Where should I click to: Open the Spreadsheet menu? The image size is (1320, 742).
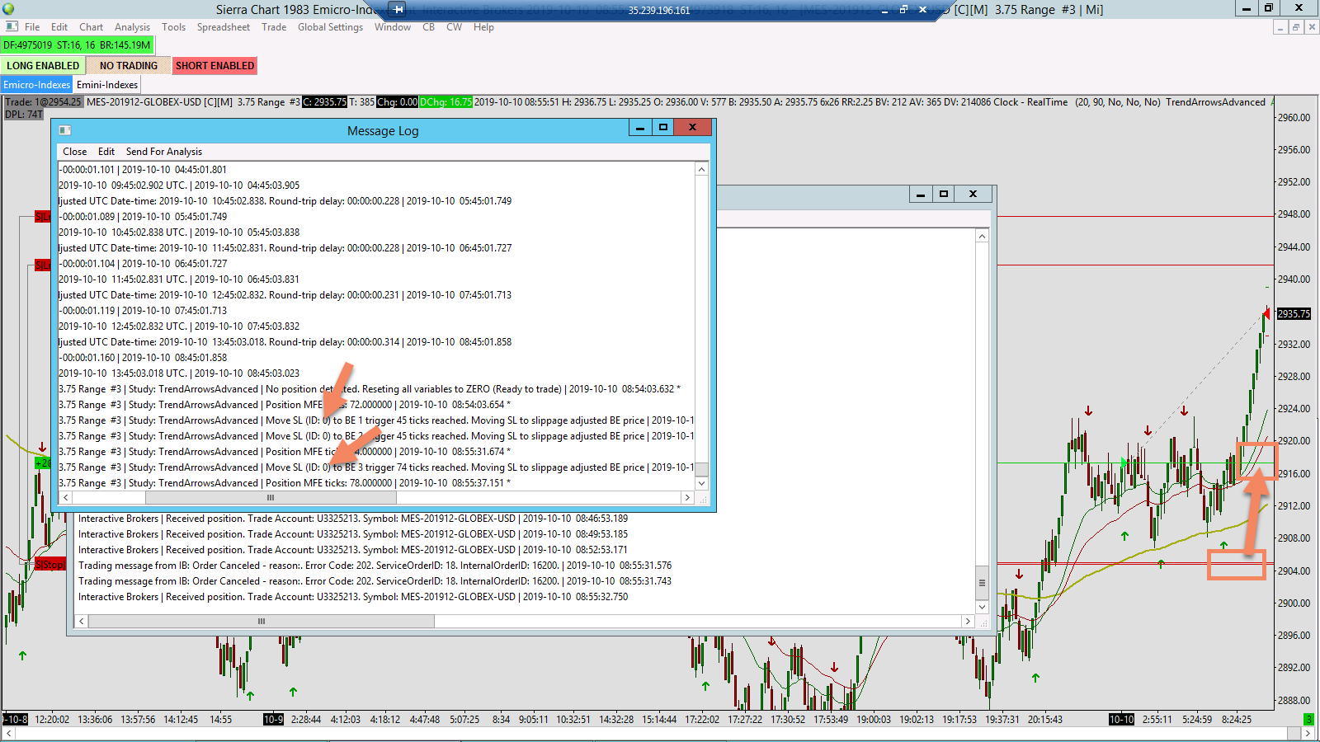pyautogui.click(x=224, y=27)
